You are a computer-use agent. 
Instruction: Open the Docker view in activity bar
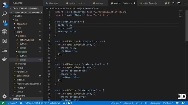tap(5, 59)
